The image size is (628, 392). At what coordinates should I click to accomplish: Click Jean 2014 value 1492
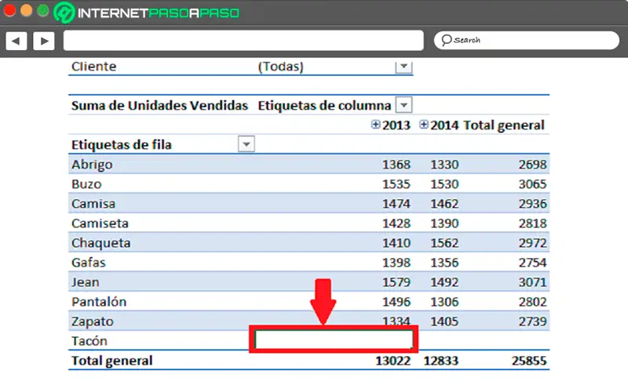[x=444, y=282]
